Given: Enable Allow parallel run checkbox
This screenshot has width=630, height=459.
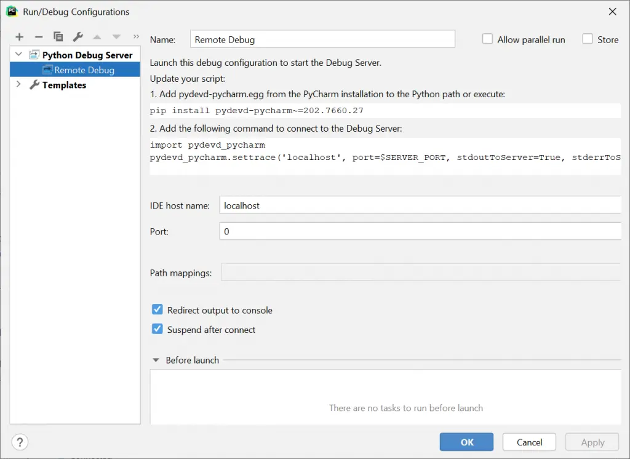Looking at the screenshot, I should [x=487, y=39].
